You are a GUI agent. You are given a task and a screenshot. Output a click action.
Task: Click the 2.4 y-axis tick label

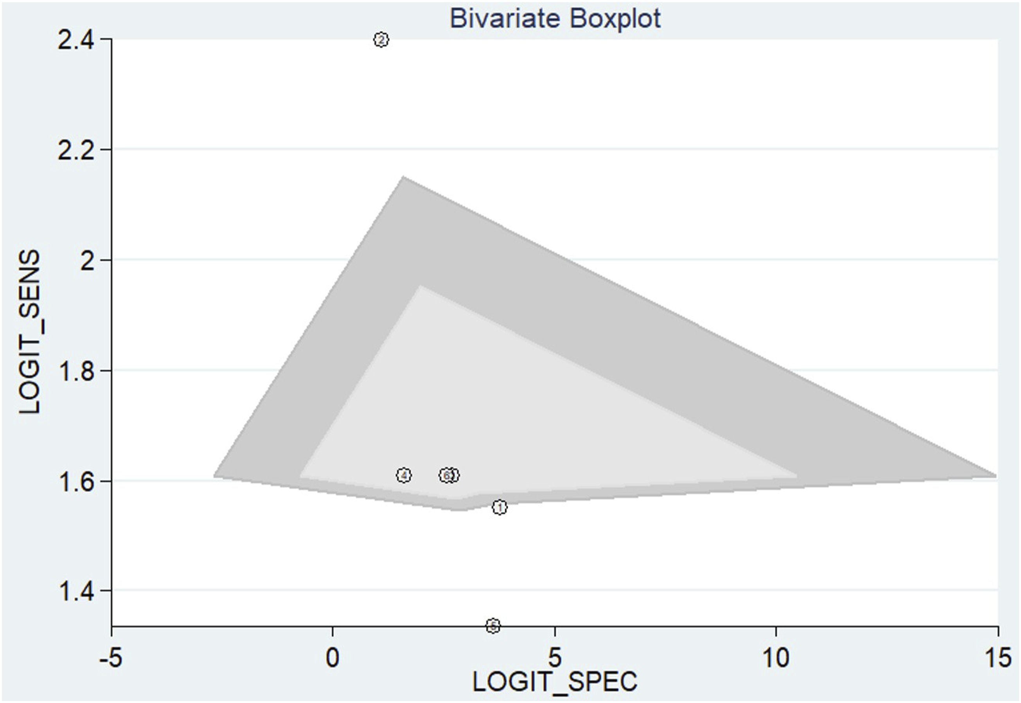[x=76, y=41]
